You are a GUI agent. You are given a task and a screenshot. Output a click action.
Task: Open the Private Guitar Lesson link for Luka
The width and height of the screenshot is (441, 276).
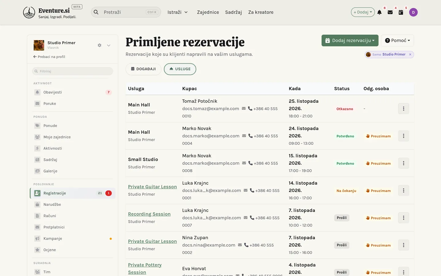coord(152,187)
